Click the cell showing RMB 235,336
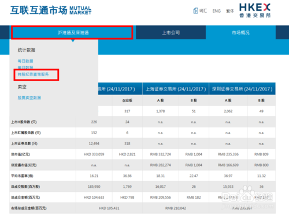The image size is (289, 216). tap(228, 154)
